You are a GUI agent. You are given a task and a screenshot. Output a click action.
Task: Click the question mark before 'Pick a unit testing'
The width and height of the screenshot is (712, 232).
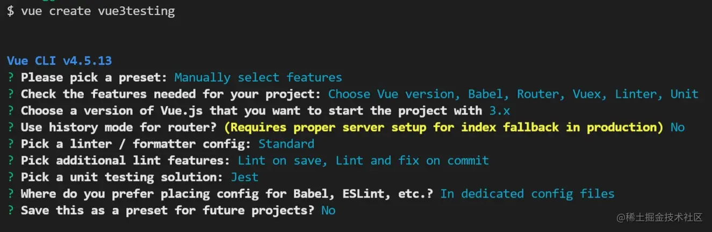click(11, 177)
